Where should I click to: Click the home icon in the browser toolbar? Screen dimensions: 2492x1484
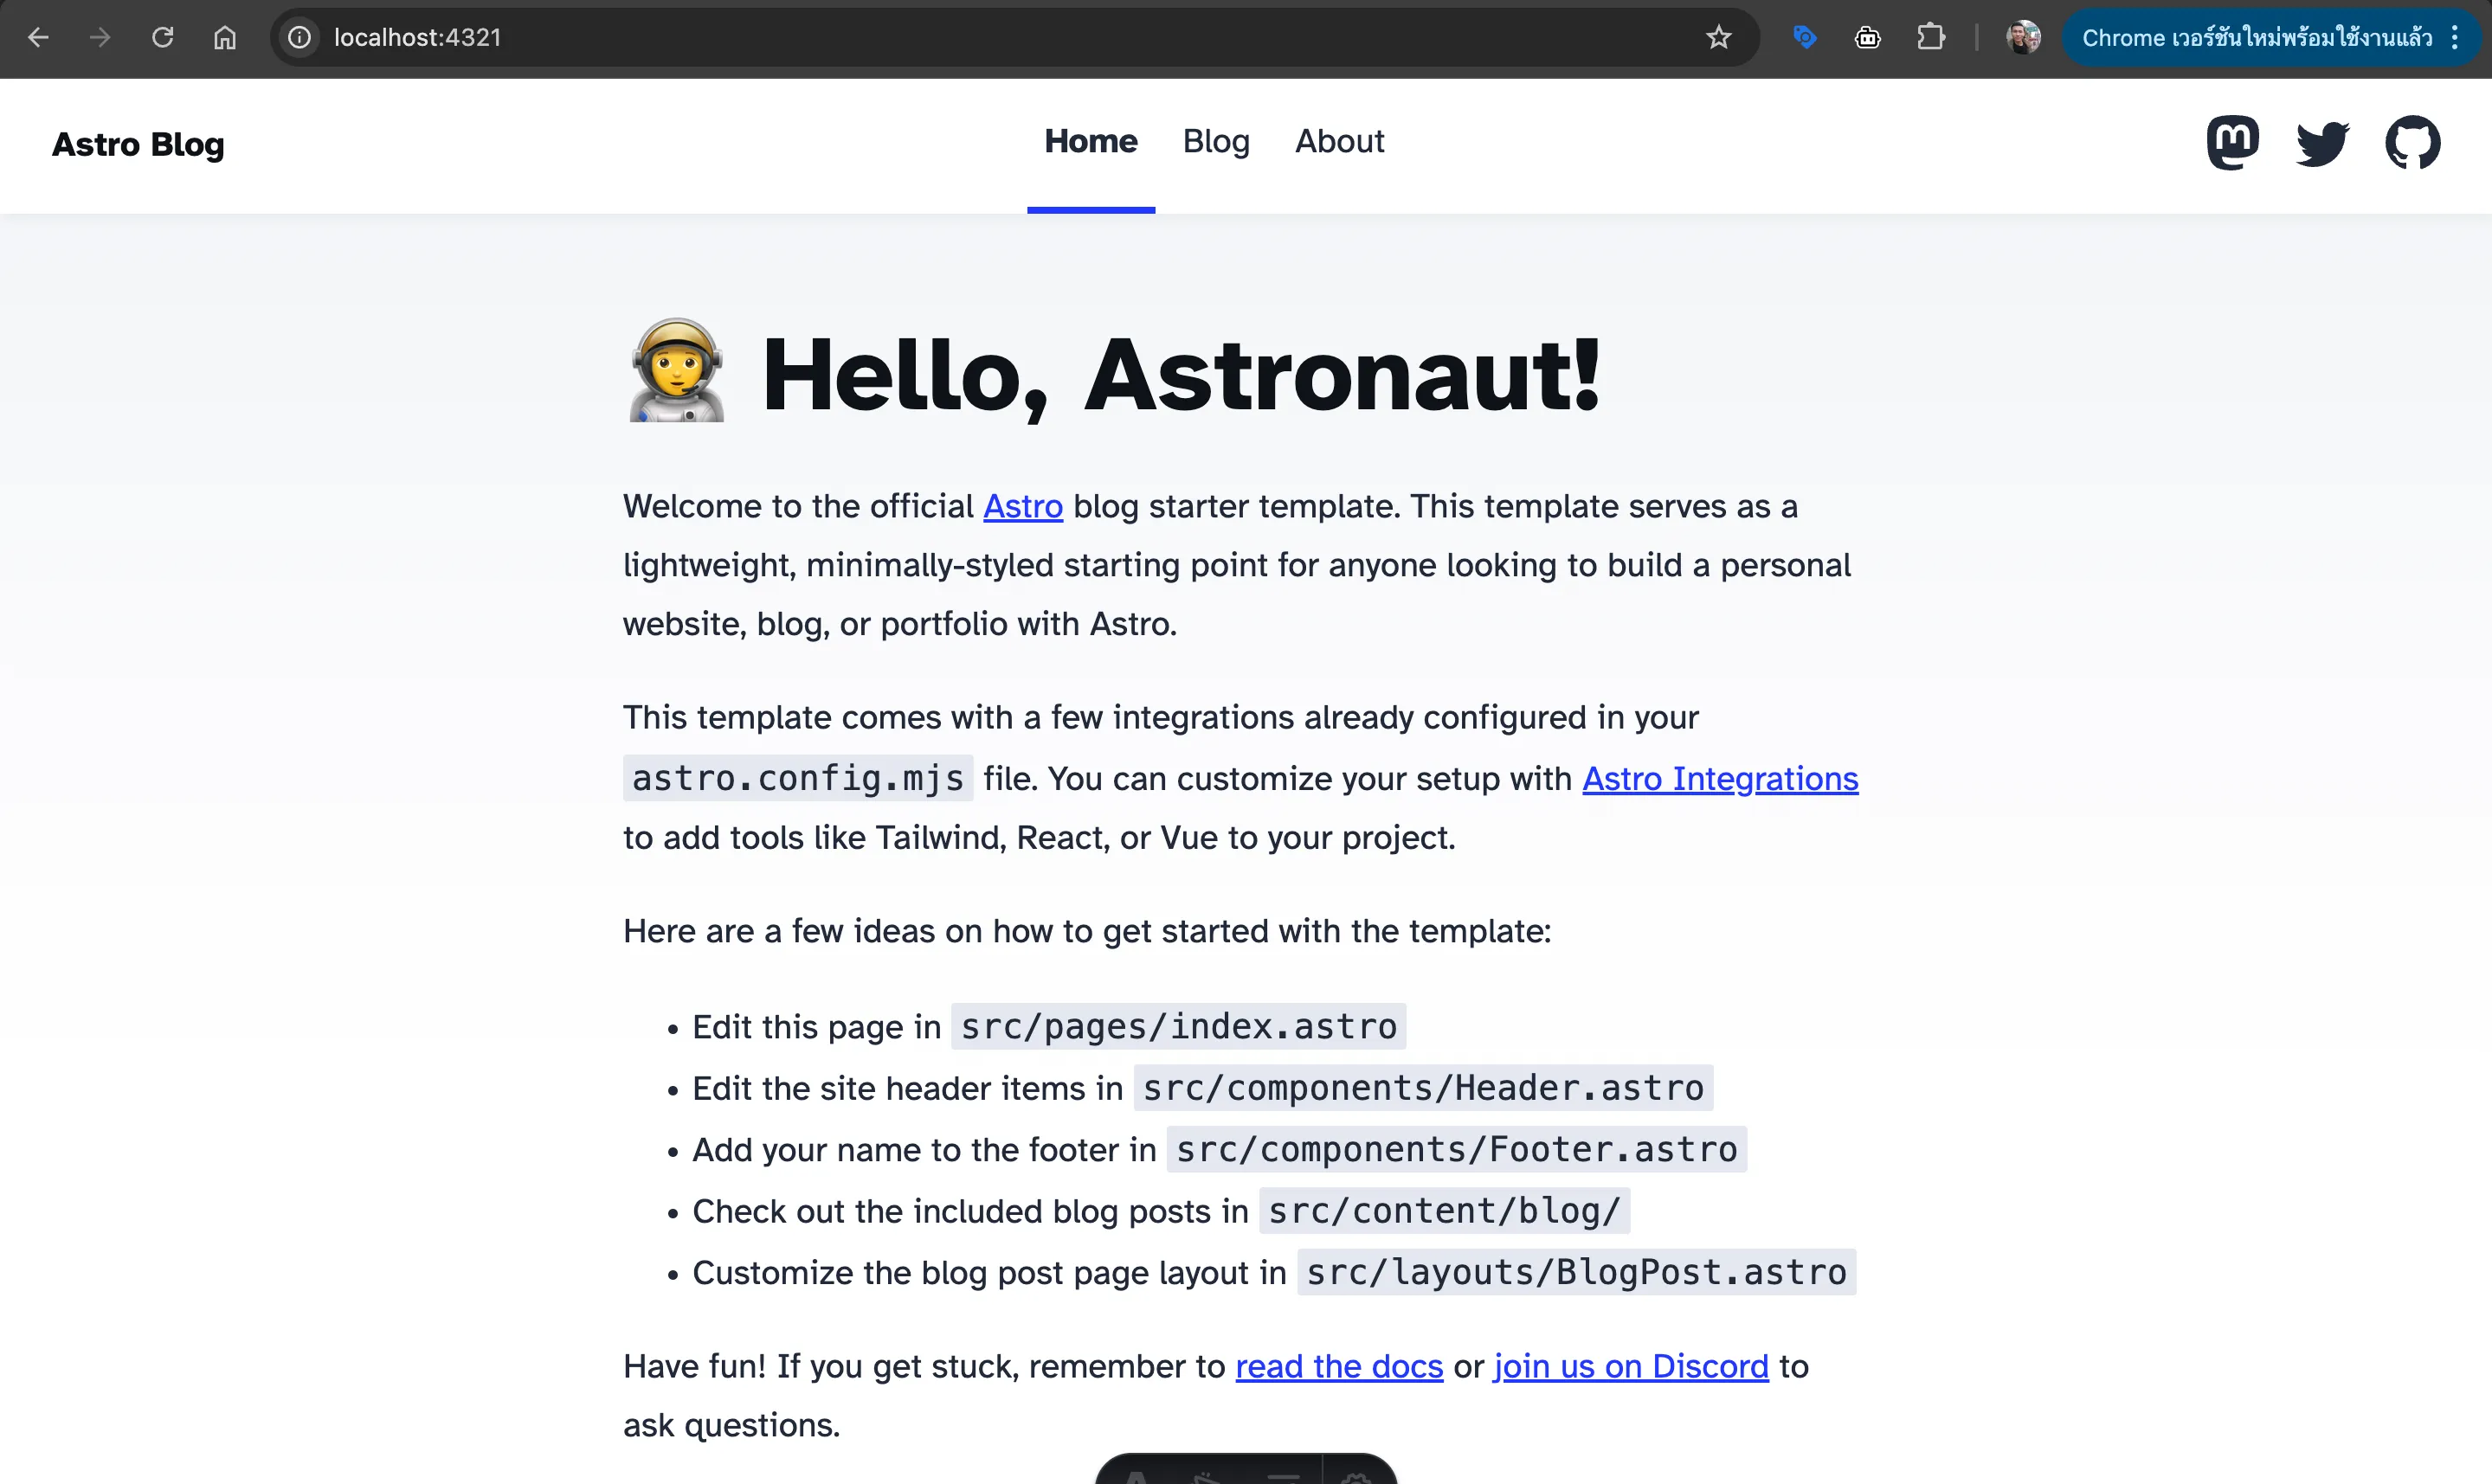click(224, 37)
